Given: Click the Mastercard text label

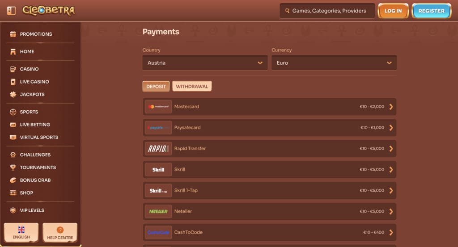Looking at the screenshot, I should point(187,107).
